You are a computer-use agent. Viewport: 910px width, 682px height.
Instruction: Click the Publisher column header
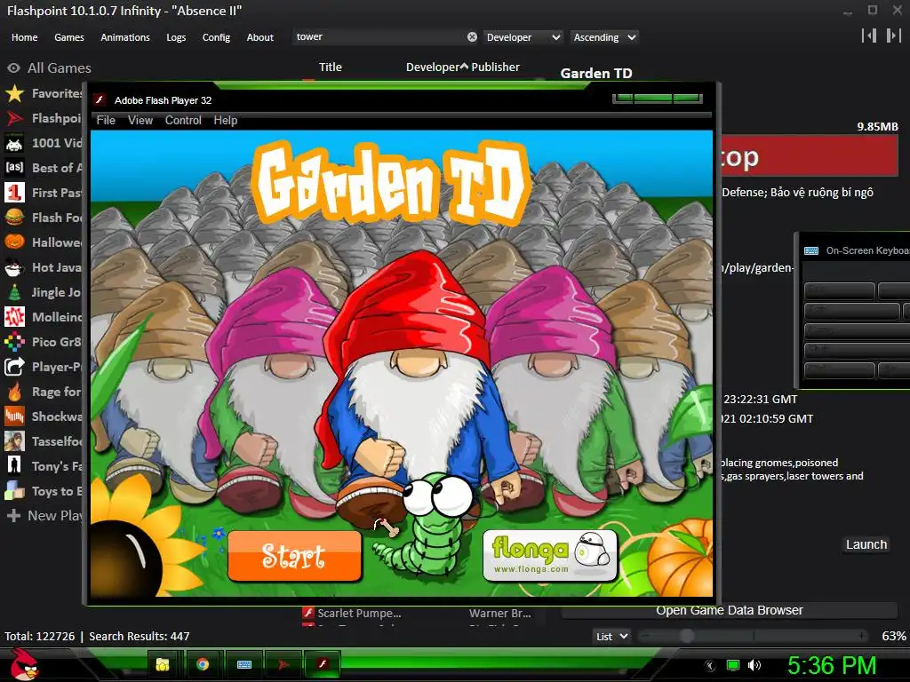(496, 67)
